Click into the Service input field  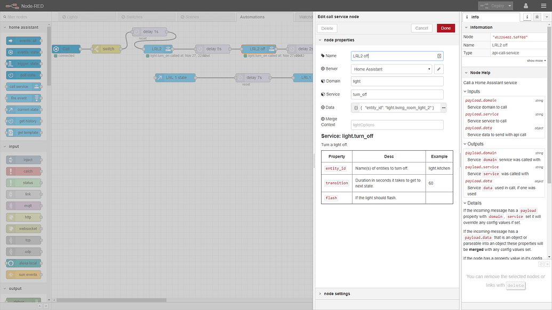397,94
